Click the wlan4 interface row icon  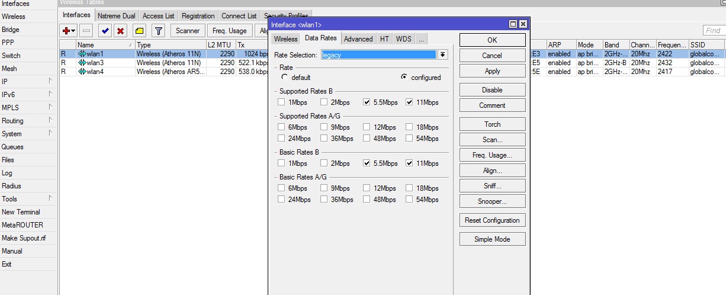coord(82,72)
